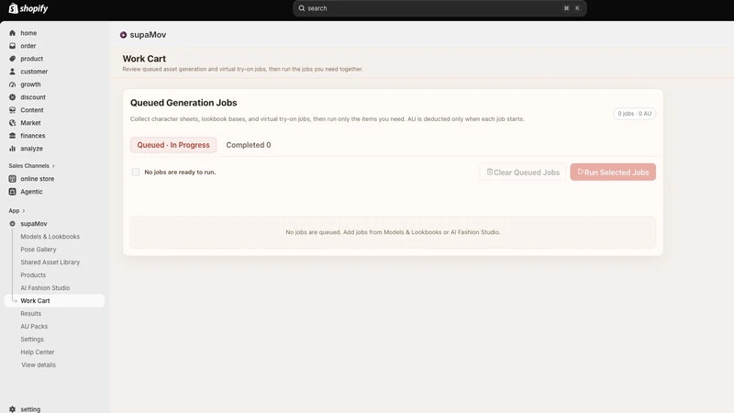Click the Queued Generation Jobs heading
The image size is (734, 413).
183,103
